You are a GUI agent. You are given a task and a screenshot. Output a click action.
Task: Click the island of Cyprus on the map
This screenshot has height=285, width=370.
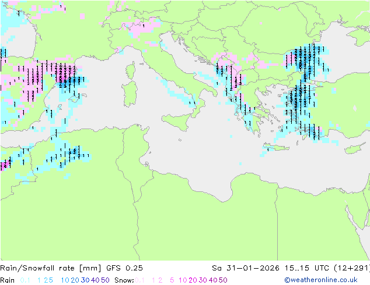pyautogui.click(x=354, y=149)
